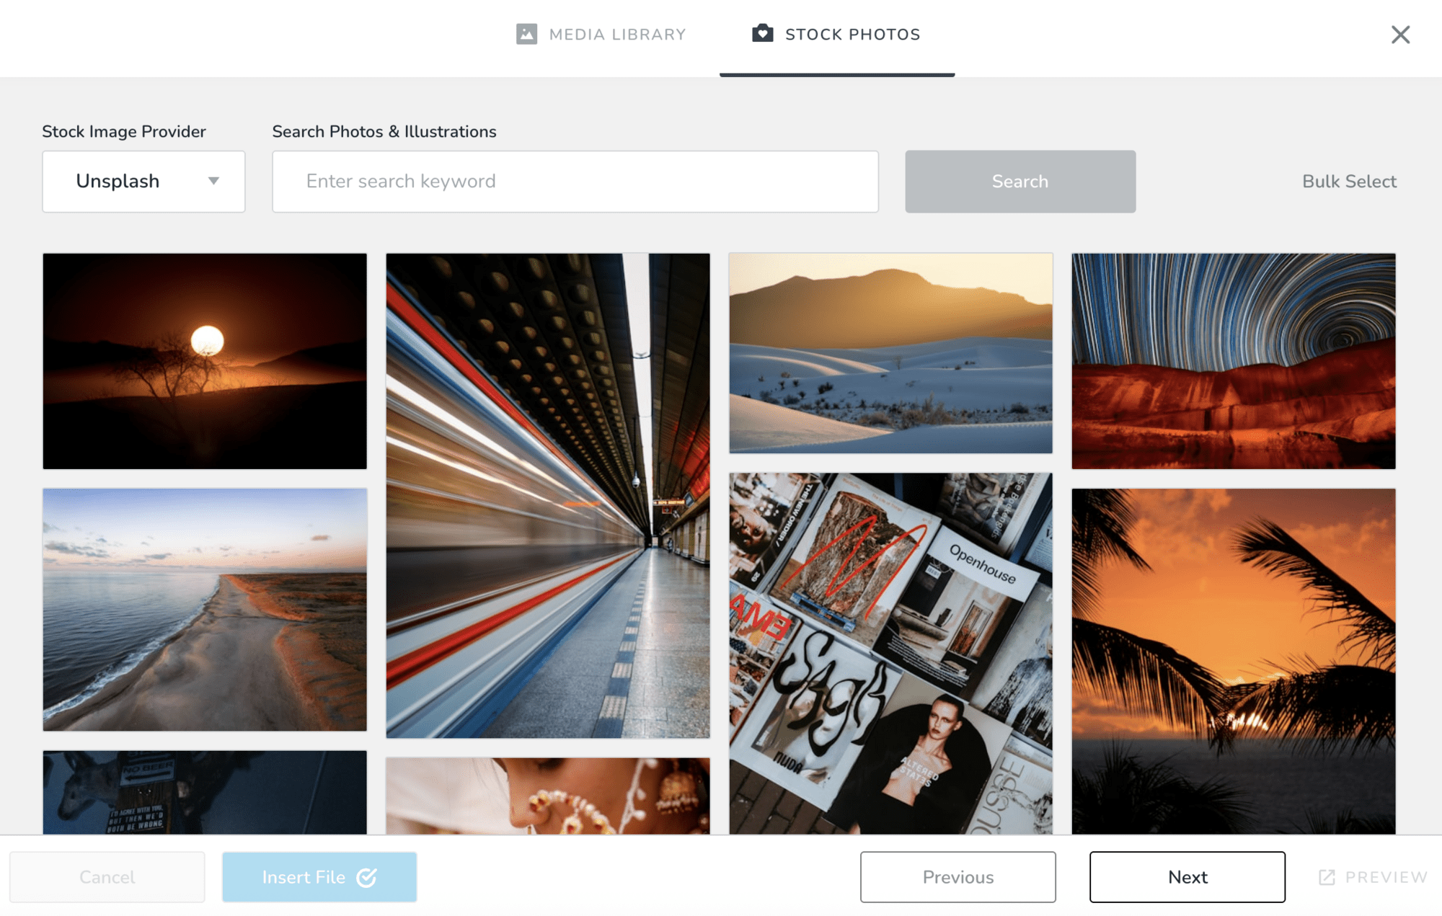This screenshot has height=916, width=1442.
Task: Click the Search button
Action: coord(1020,182)
